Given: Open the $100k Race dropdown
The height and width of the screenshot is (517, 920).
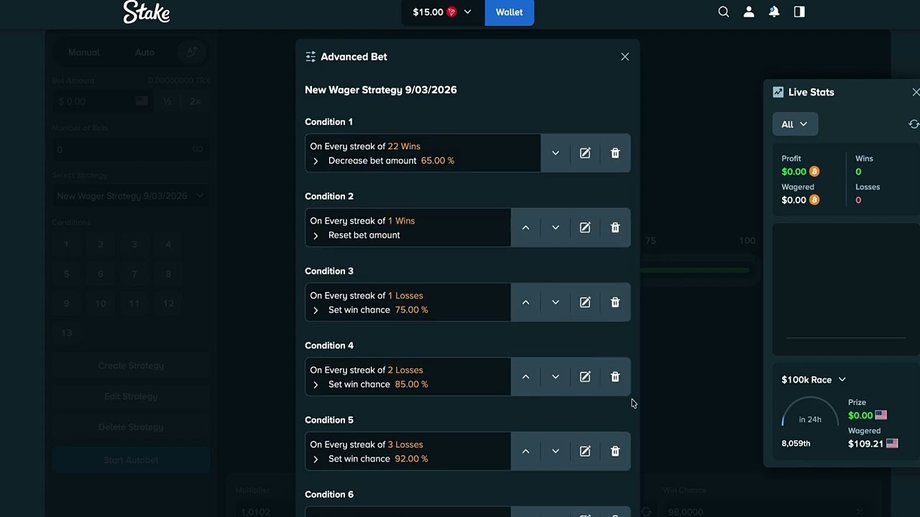Looking at the screenshot, I should (x=814, y=380).
